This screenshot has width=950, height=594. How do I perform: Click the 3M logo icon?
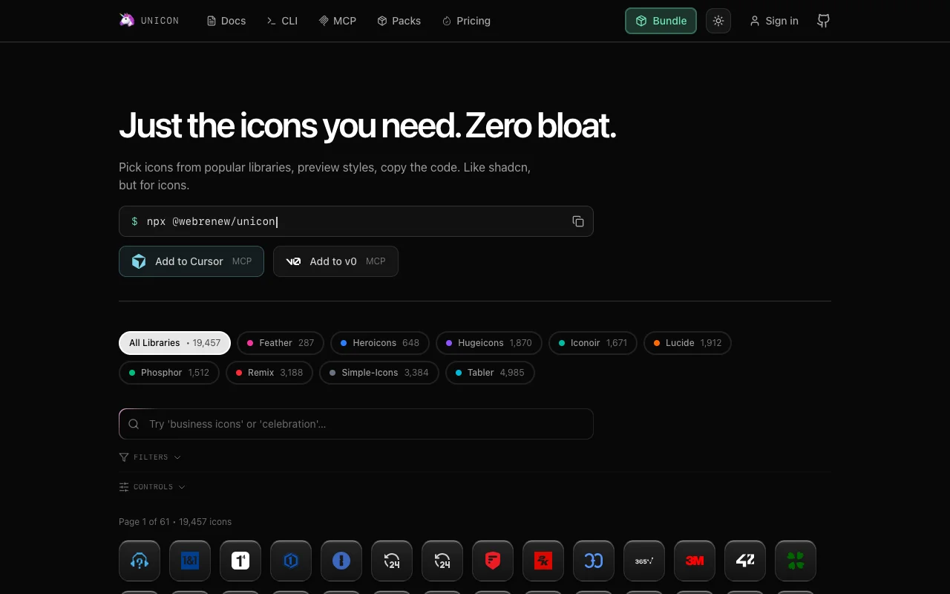tap(695, 561)
